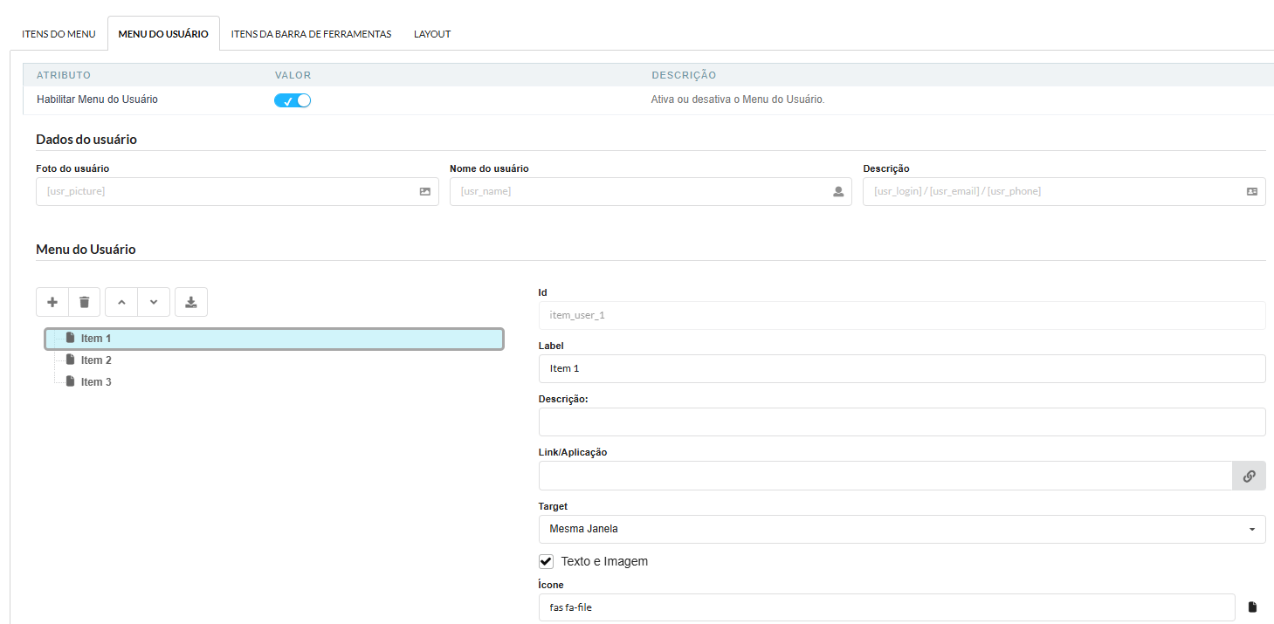This screenshot has height=624, width=1274.
Task: Move item down with the down chevron
Action: tap(154, 302)
